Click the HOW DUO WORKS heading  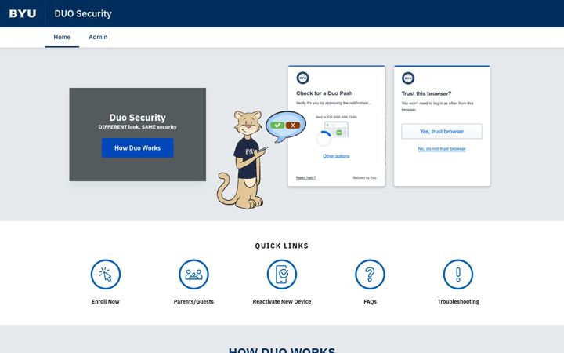(282, 350)
